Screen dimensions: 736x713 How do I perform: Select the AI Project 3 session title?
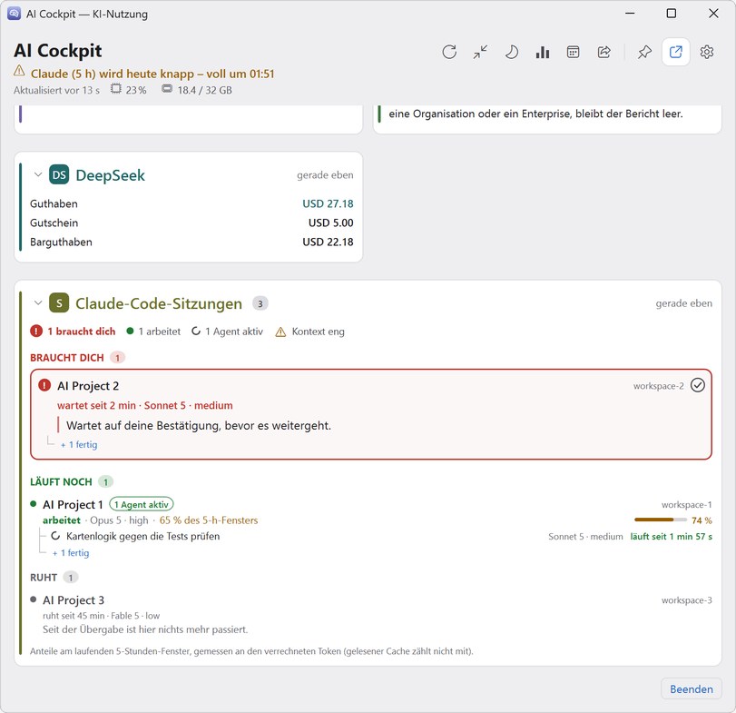pos(74,599)
